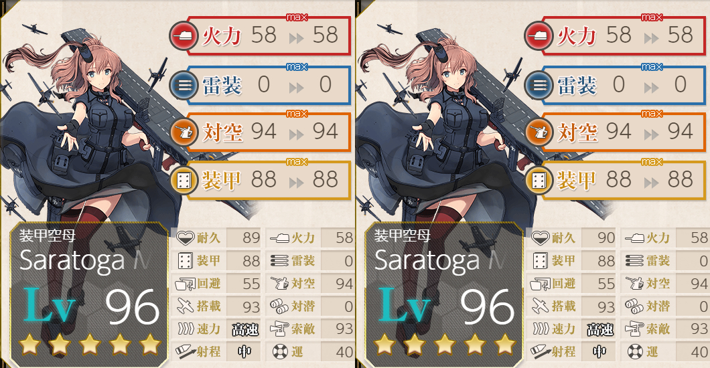The width and height of the screenshot is (710, 368).
Task: Click the 回避 evasion icon in the left card
Action: pos(185,284)
